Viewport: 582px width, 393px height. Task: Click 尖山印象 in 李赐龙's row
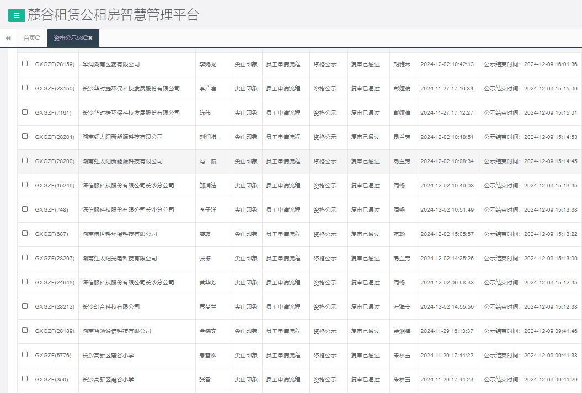[x=245, y=64]
